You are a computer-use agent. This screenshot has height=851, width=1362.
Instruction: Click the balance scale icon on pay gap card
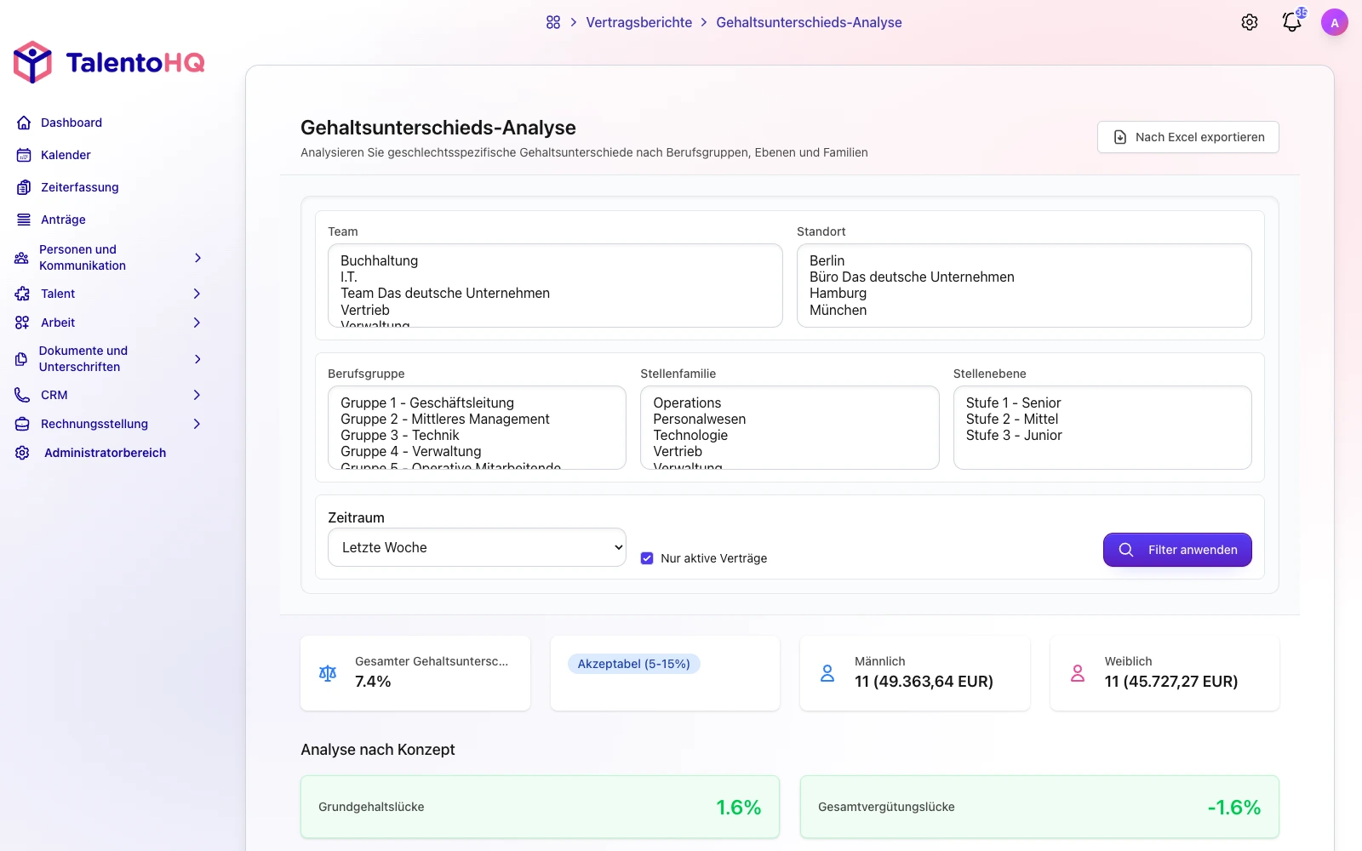pyautogui.click(x=328, y=673)
